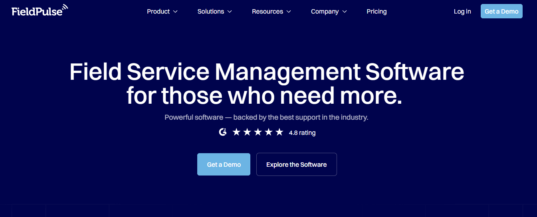Open the Product menu

pyautogui.click(x=162, y=12)
